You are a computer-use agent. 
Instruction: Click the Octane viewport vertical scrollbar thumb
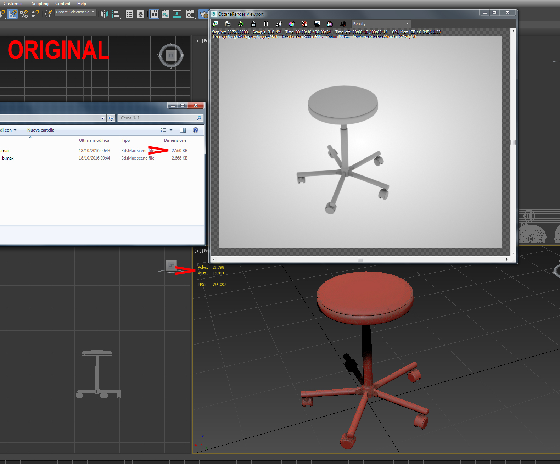pos(513,142)
